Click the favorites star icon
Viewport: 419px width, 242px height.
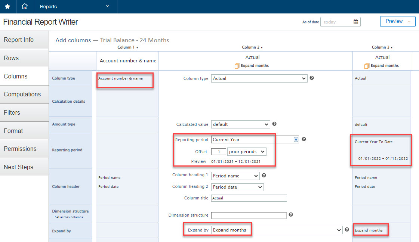7,7
